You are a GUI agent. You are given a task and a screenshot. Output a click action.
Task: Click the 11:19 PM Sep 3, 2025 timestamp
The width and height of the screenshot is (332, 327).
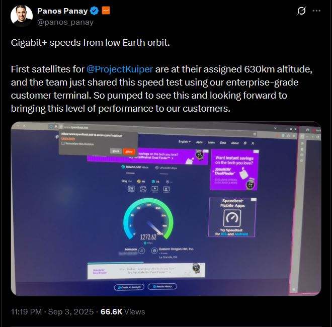point(52,312)
